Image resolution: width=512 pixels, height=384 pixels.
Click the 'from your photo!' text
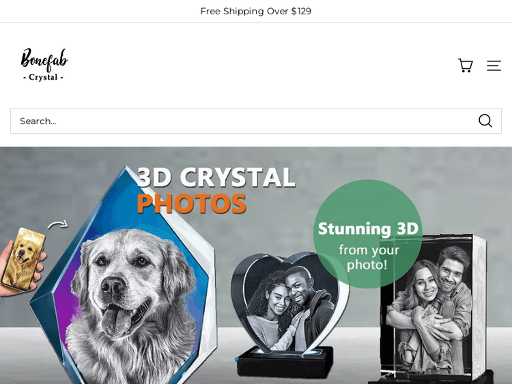pos(369,257)
